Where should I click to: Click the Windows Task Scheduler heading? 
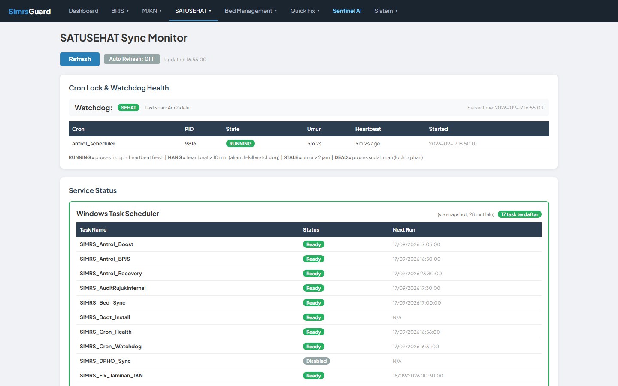tap(118, 214)
